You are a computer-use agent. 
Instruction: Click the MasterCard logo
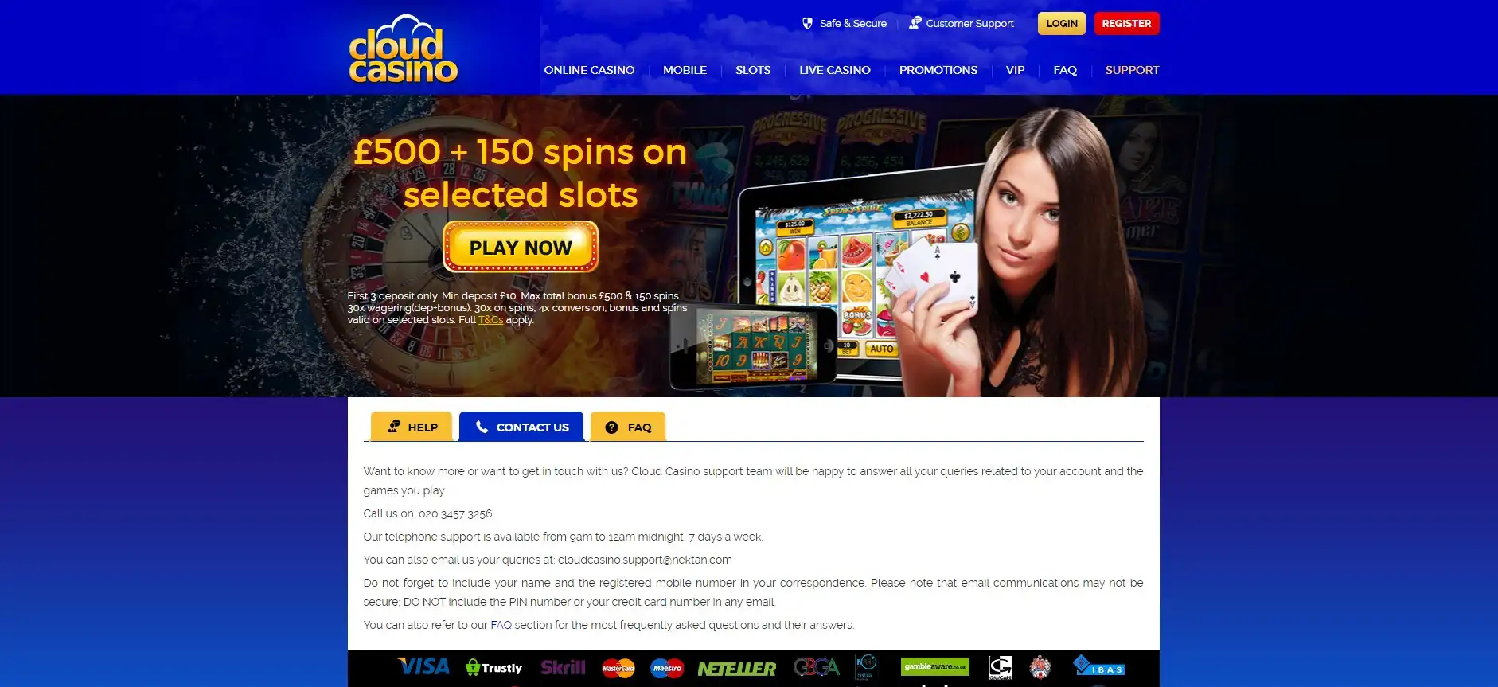click(x=618, y=668)
